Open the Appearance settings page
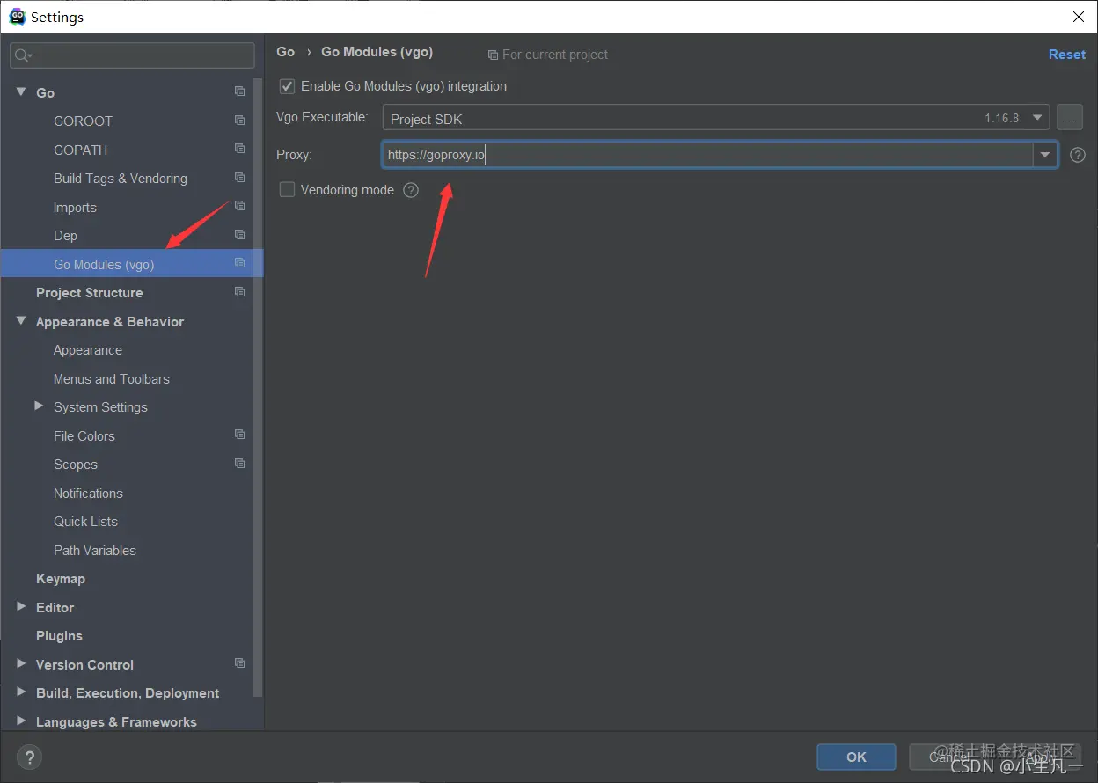This screenshot has height=783, width=1098. 88,350
